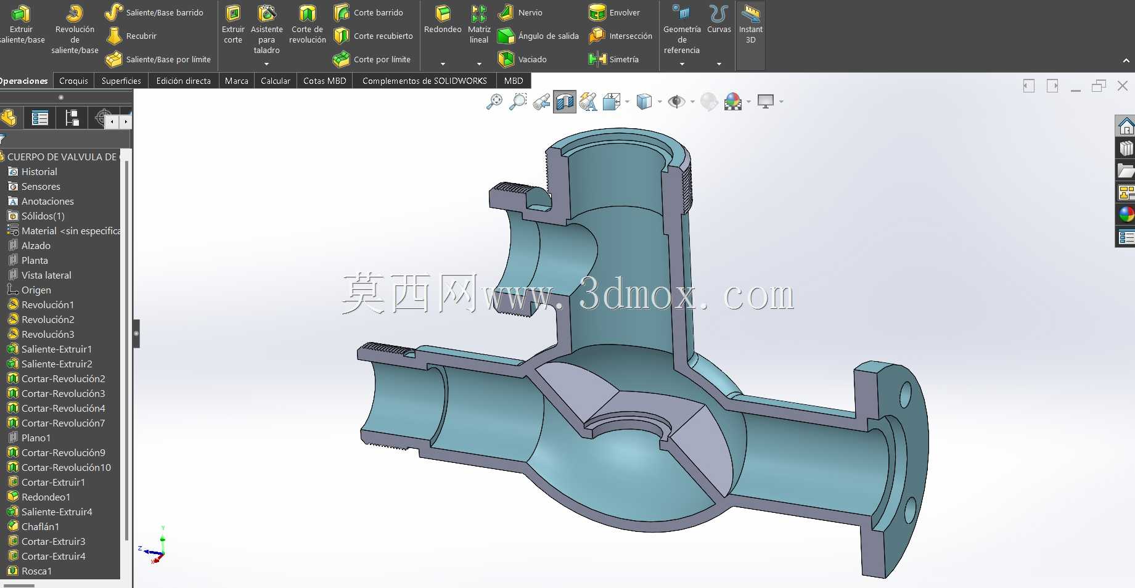
Task: Zoom to fit the model view
Action: [494, 102]
